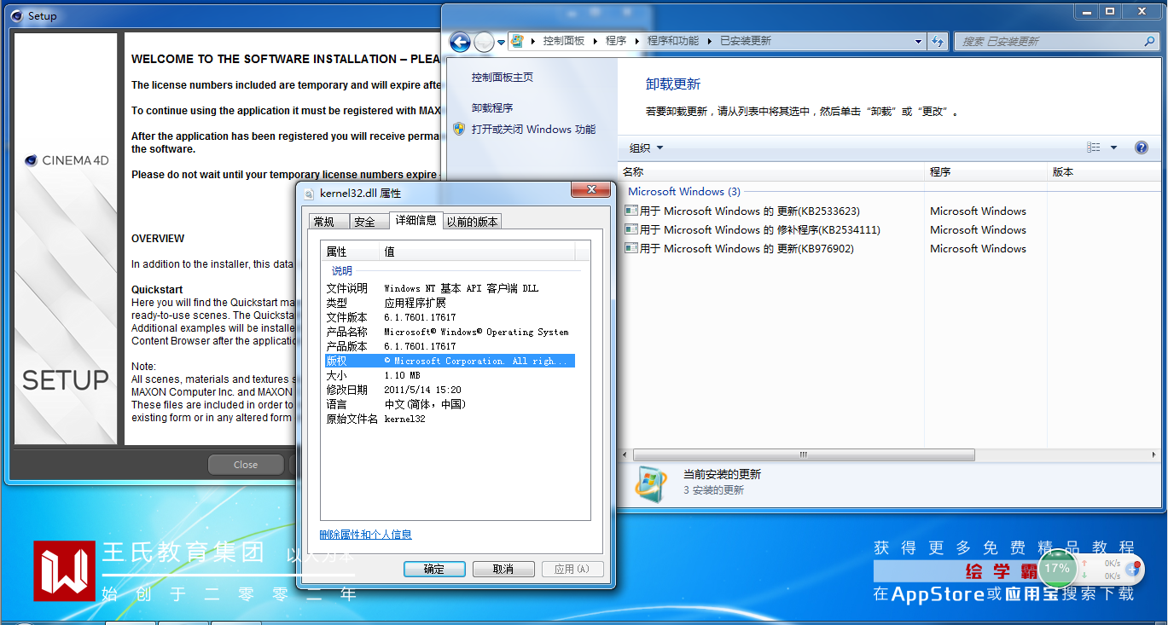The image size is (1168, 625).
Task: Sort updates by 版本 column
Action: pyautogui.click(x=1106, y=172)
